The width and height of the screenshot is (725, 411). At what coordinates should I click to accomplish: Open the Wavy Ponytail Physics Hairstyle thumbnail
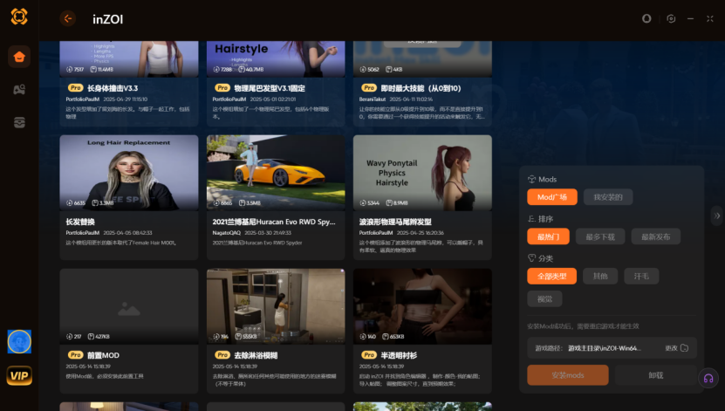point(422,173)
